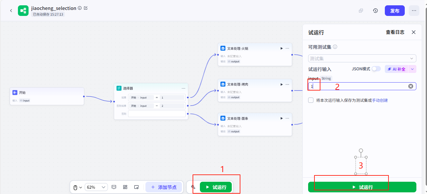
Task: Click the 文本处理-面条 node icon
Action: [x=223, y=118]
